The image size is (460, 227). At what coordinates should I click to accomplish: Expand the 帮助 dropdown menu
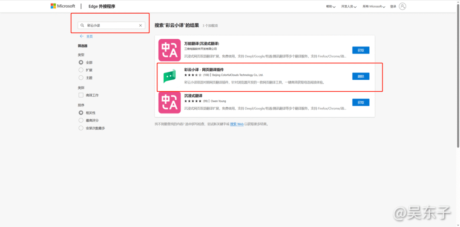point(331,6)
